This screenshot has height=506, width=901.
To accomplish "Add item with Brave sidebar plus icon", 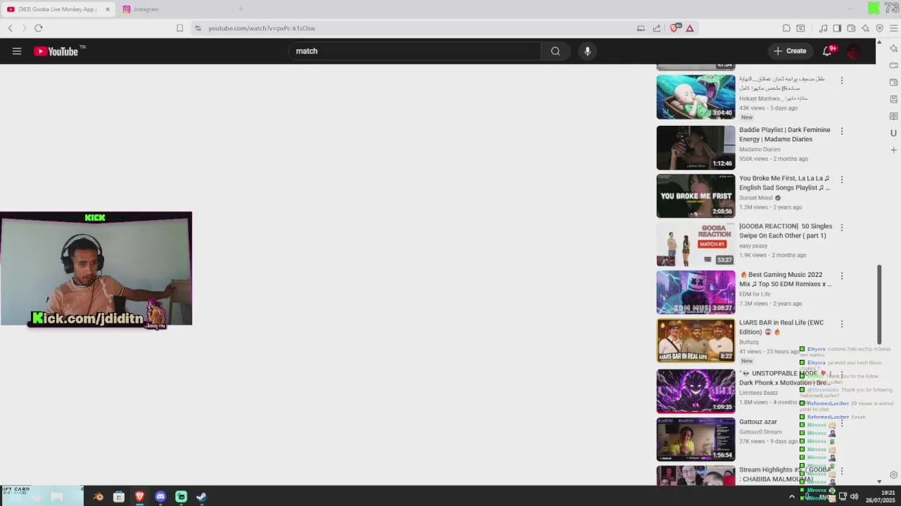I will click(893, 150).
